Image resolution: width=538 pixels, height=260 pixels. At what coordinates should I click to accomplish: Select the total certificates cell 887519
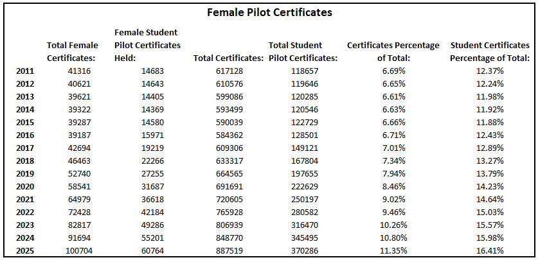point(228,250)
